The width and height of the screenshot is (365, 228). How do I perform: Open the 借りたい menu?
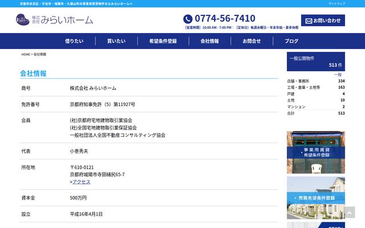(74, 41)
